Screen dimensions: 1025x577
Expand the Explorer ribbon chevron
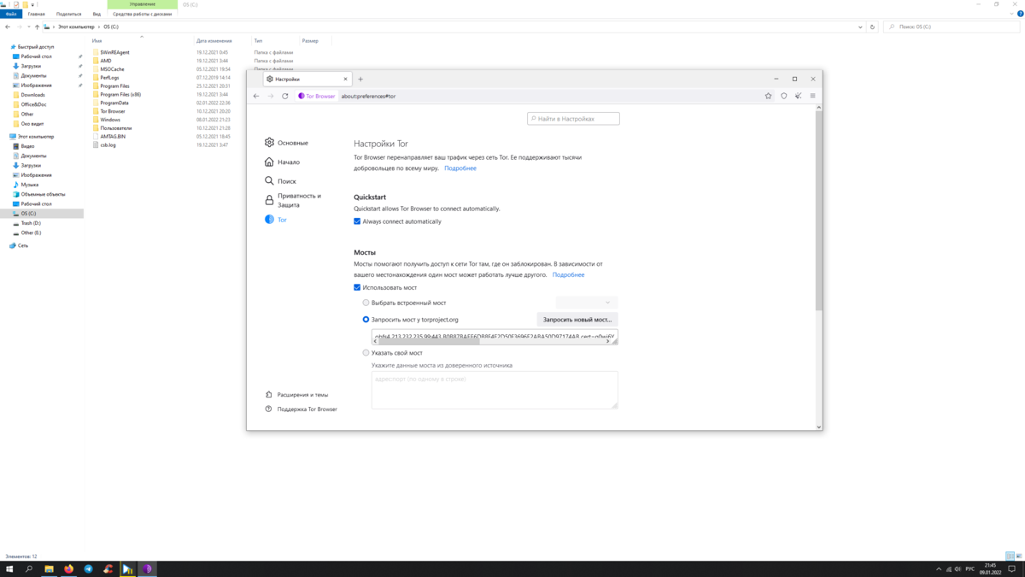(1011, 14)
